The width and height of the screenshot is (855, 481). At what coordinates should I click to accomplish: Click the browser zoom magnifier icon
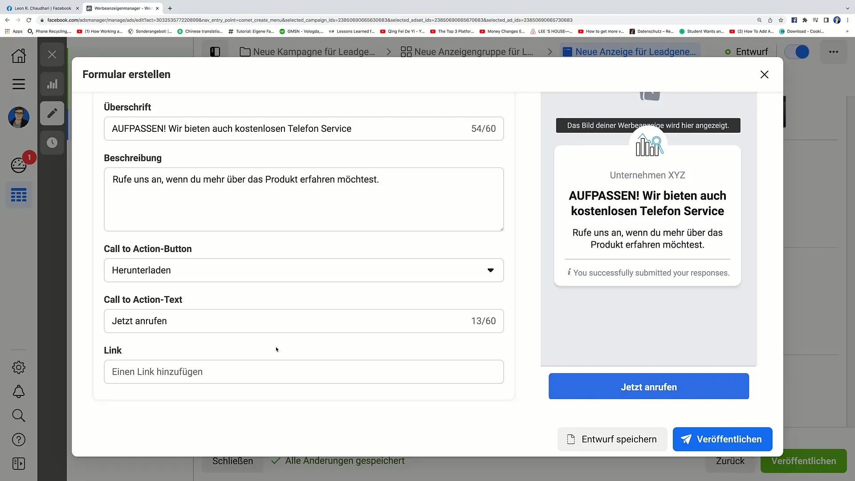(759, 20)
